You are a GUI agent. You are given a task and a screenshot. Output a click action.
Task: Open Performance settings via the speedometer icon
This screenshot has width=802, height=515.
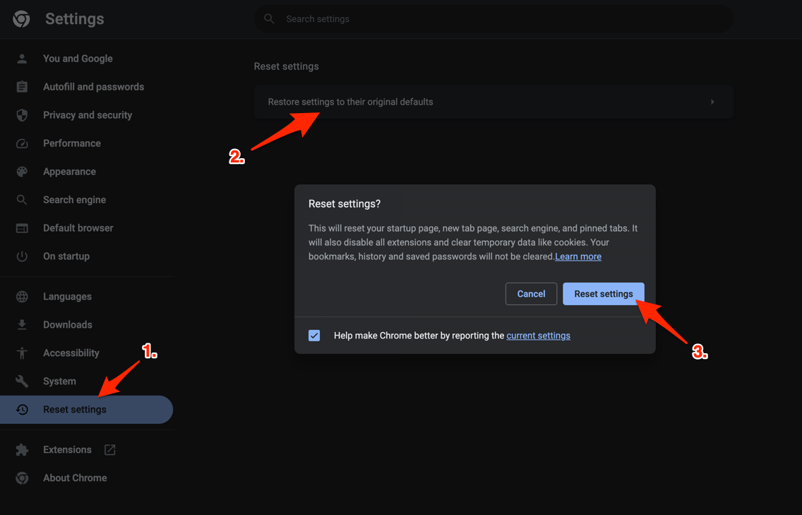pos(21,143)
